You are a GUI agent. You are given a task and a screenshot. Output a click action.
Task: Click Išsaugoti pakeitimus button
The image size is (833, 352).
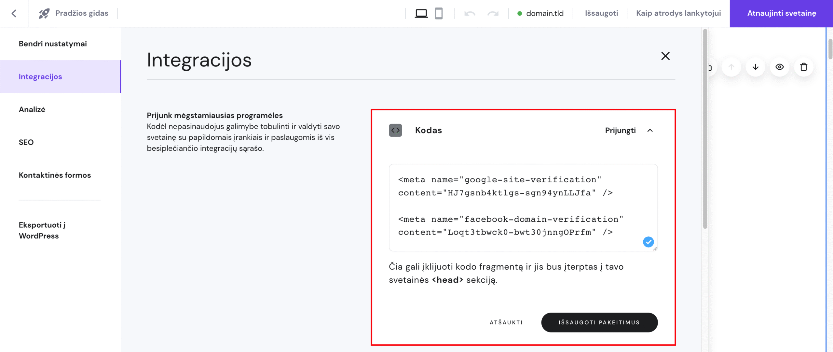click(x=599, y=322)
